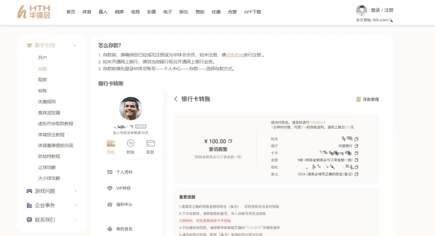Open the 彩票 section in the top menu

tap(151, 12)
